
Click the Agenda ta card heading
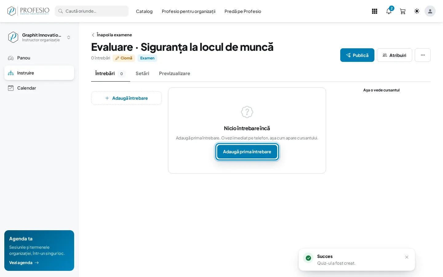click(x=21, y=239)
